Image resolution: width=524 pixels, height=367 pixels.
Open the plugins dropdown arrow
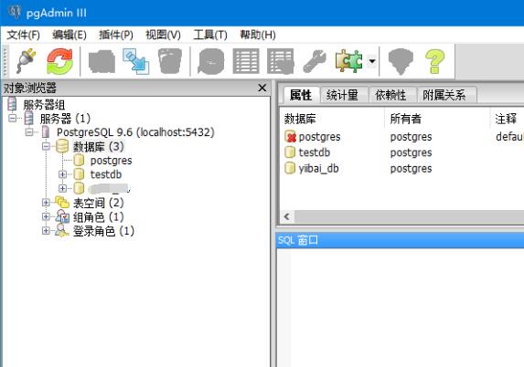tap(372, 61)
